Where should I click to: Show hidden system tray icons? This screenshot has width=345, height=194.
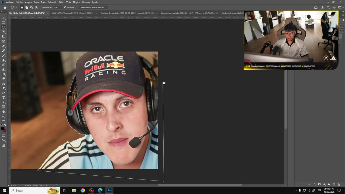pos(295,190)
